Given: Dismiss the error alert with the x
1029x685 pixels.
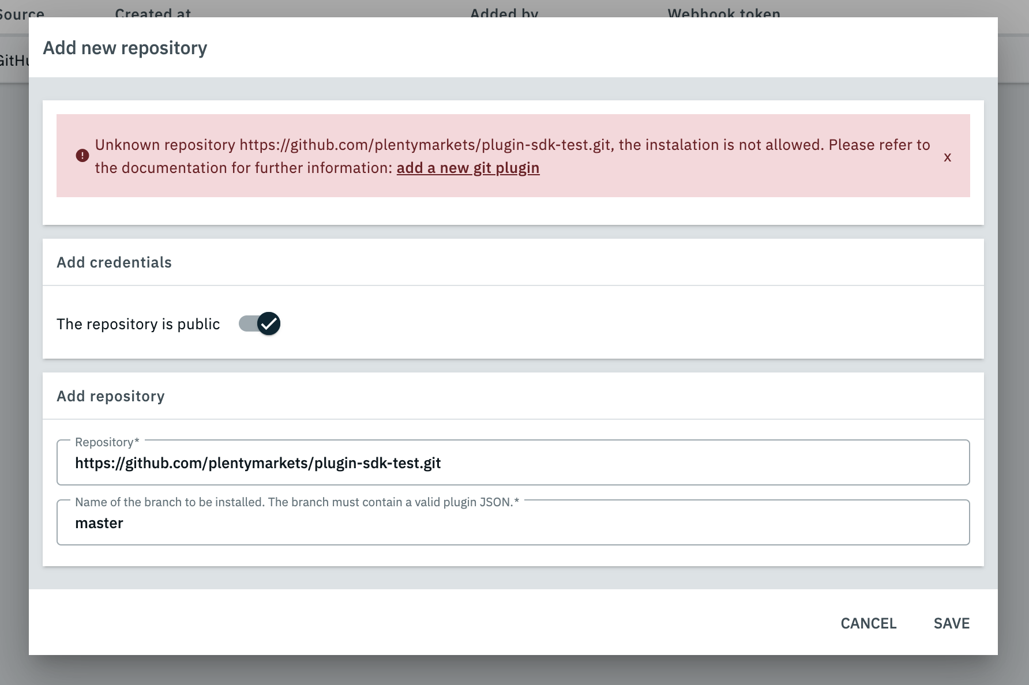Looking at the screenshot, I should (947, 157).
